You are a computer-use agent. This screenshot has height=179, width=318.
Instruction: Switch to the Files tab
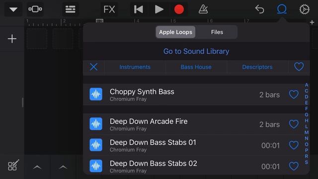point(217,32)
